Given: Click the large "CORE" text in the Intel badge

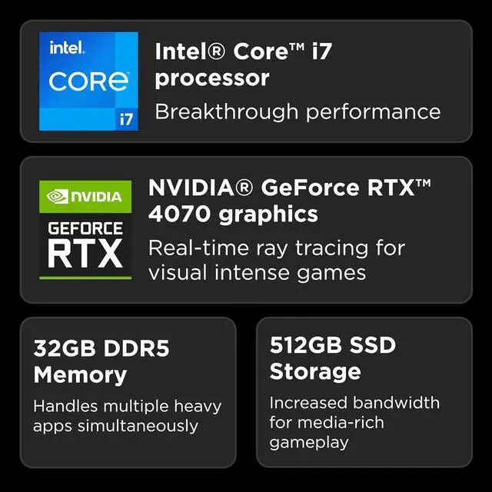Looking at the screenshot, I should (88, 81).
